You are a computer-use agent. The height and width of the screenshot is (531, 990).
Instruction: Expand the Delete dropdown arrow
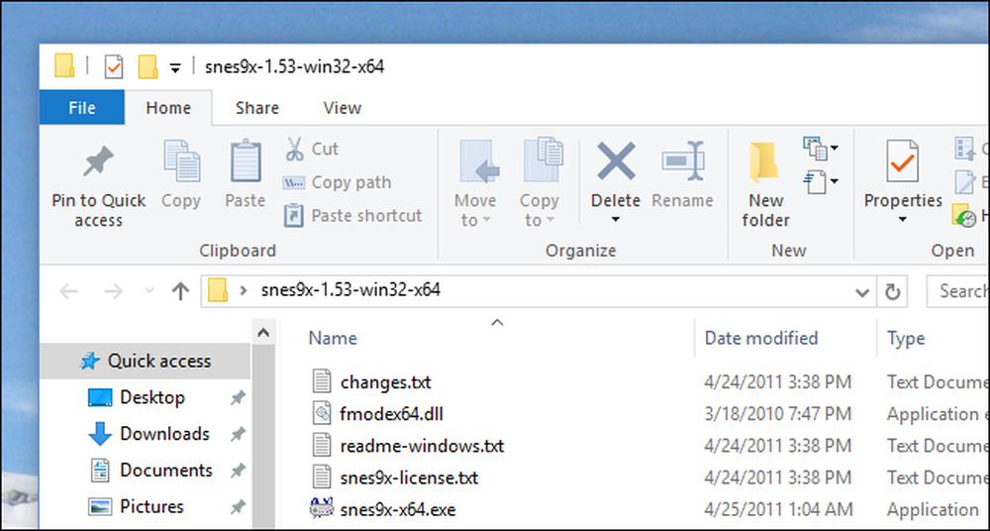(616, 220)
